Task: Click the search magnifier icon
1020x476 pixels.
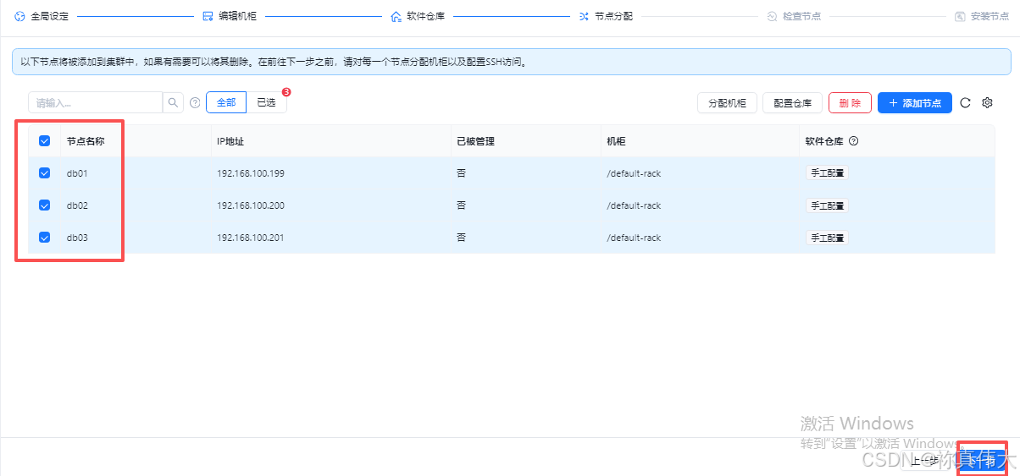Action: click(x=173, y=102)
